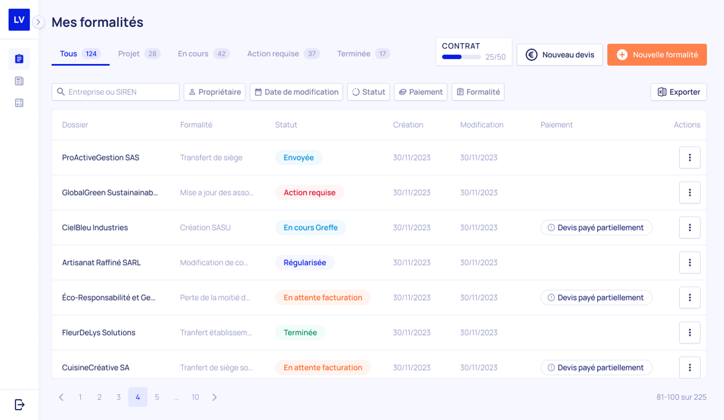Open the Paiement filter dropdown

pos(420,92)
